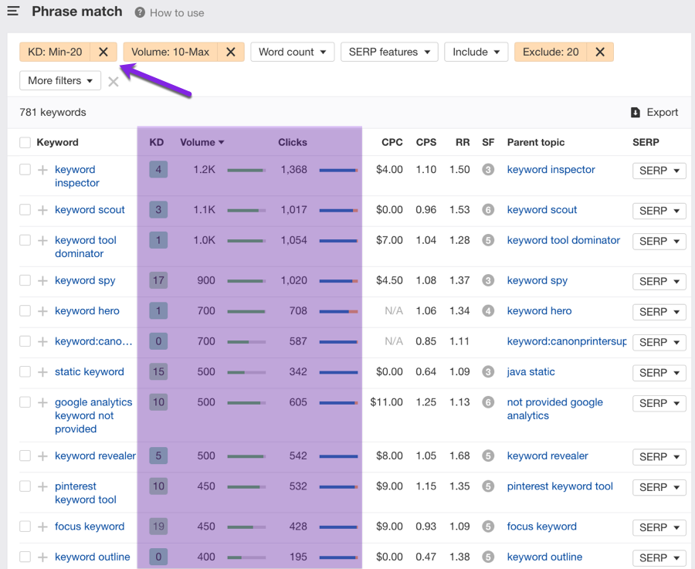
Task: Add static keyword with plus icon
Action: (x=42, y=372)
